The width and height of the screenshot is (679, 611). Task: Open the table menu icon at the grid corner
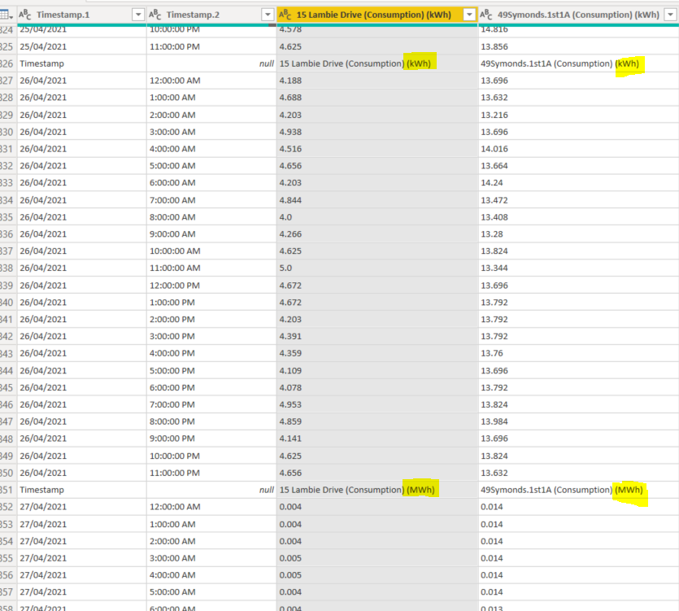7,15
